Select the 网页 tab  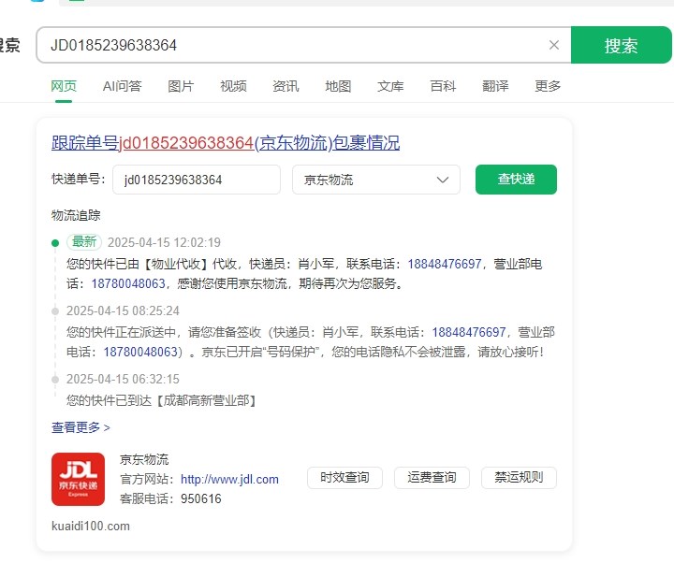point(64,86)
